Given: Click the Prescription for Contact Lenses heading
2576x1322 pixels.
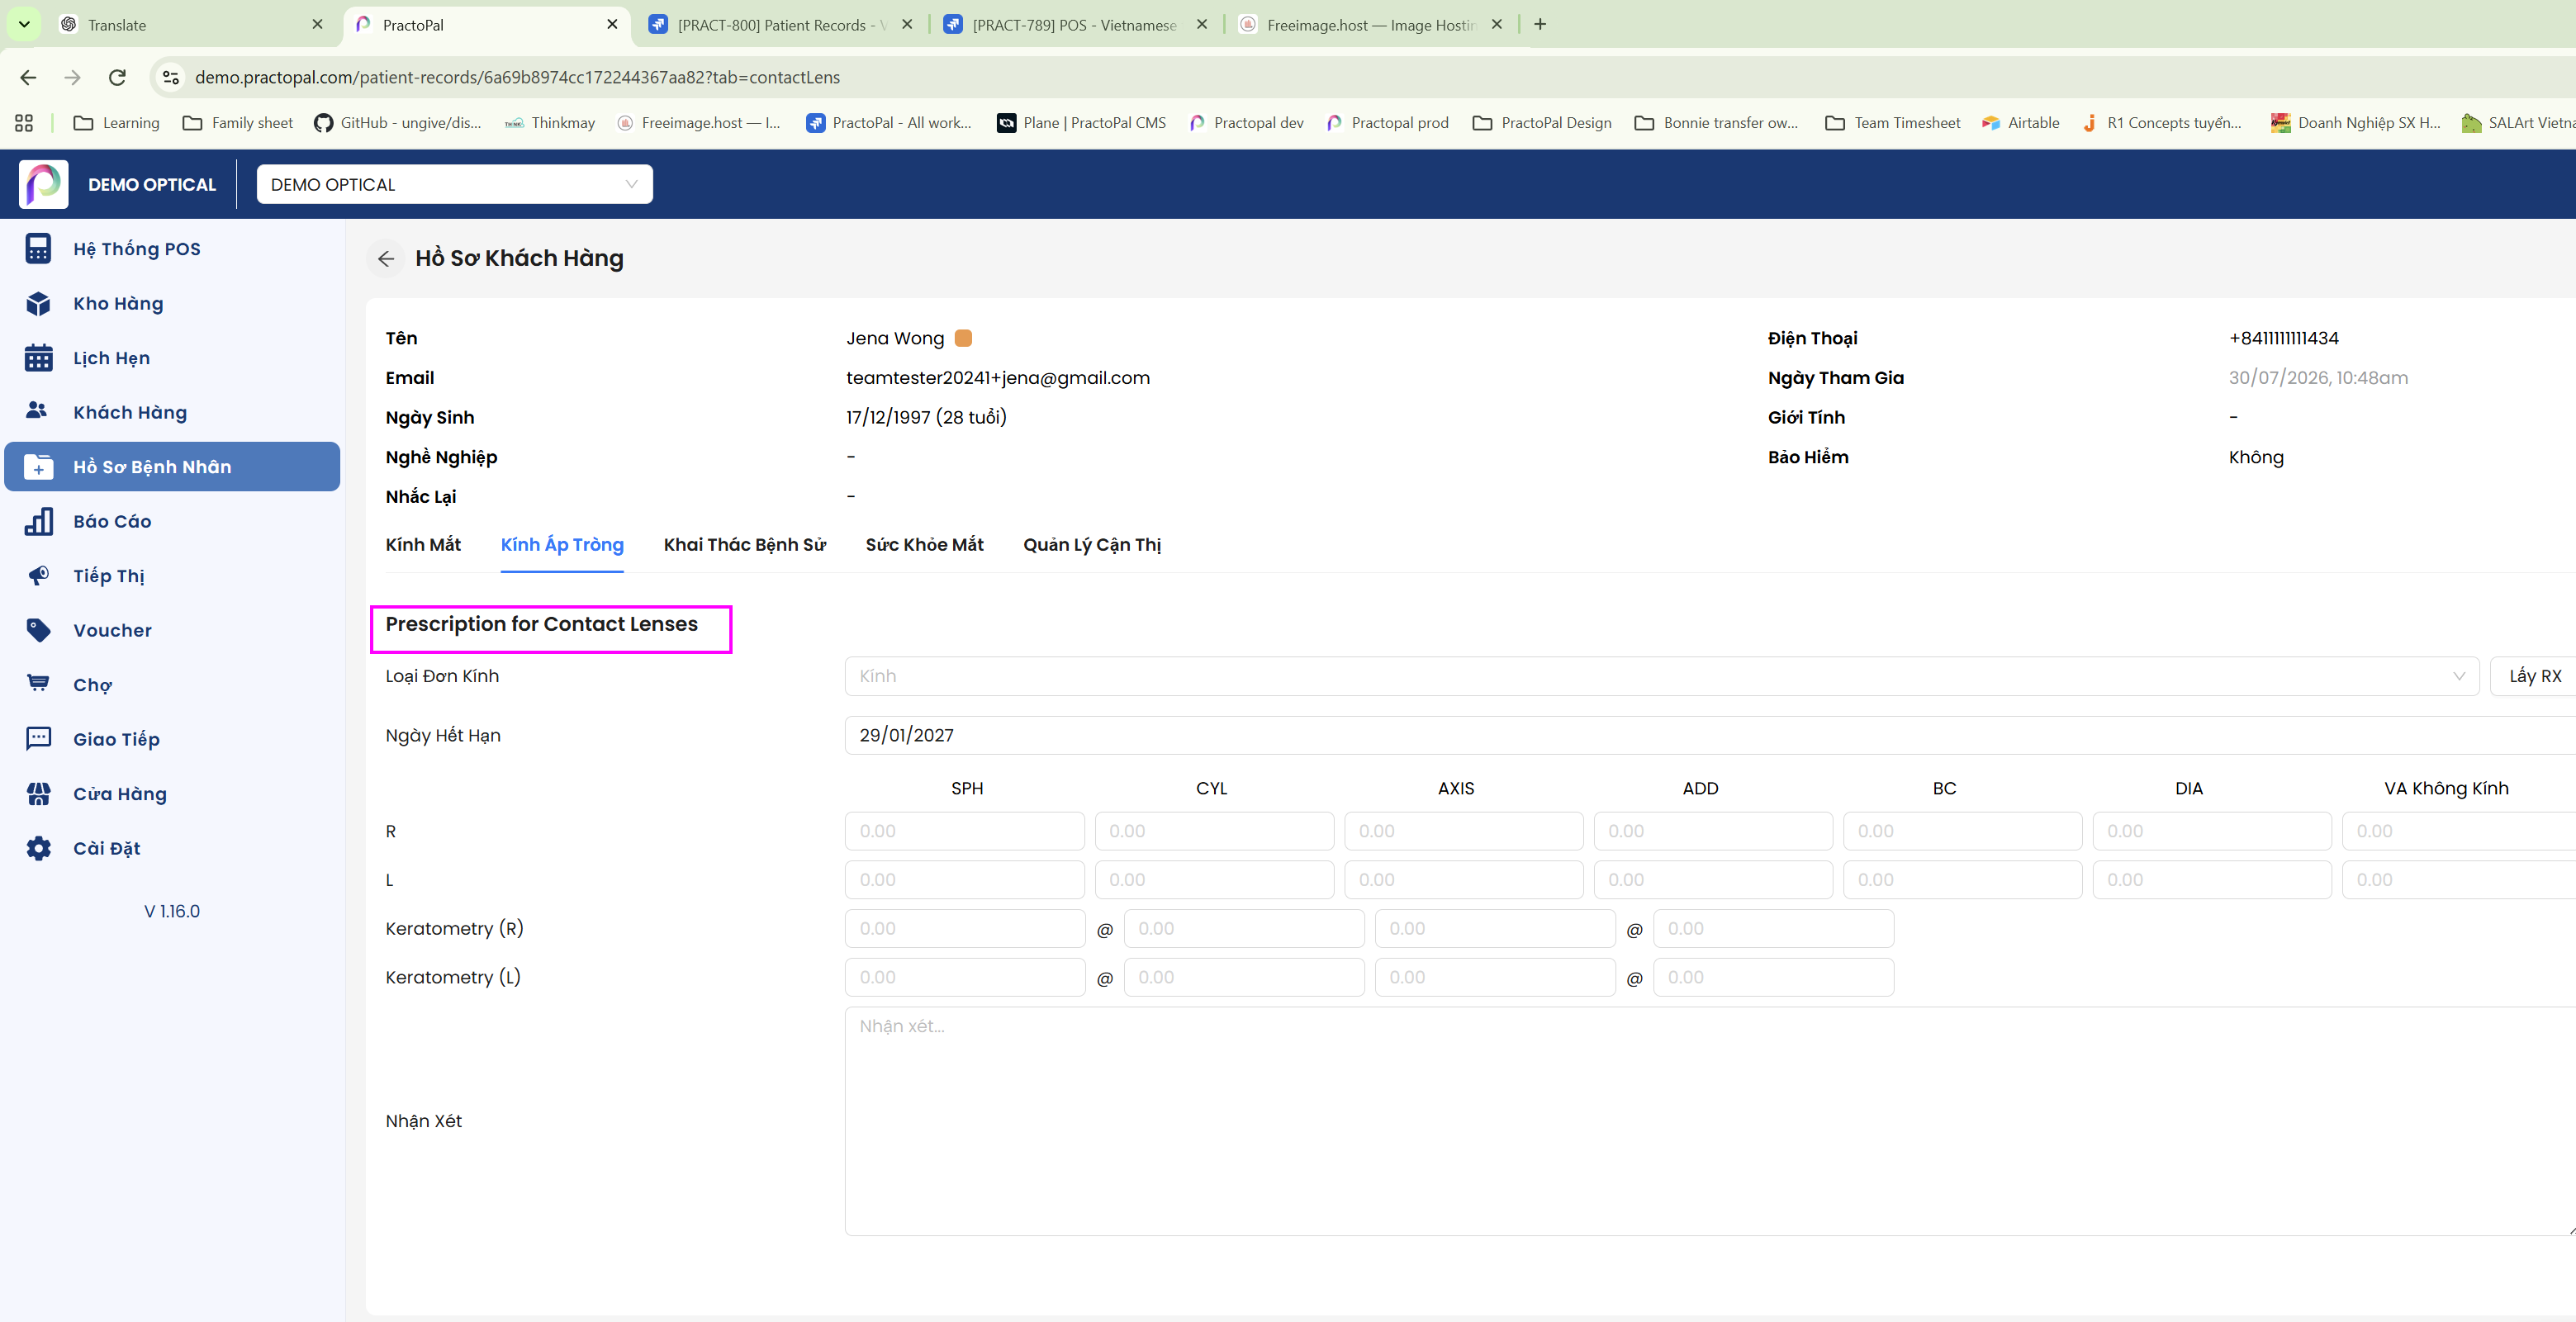Looking at the screenshot, I should click(541, 624).
